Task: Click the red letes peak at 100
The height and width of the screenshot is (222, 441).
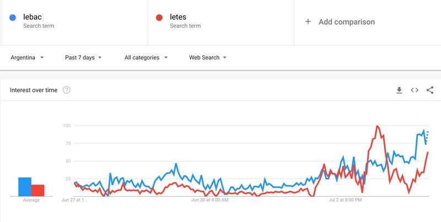Action: [x=378, y=126]
